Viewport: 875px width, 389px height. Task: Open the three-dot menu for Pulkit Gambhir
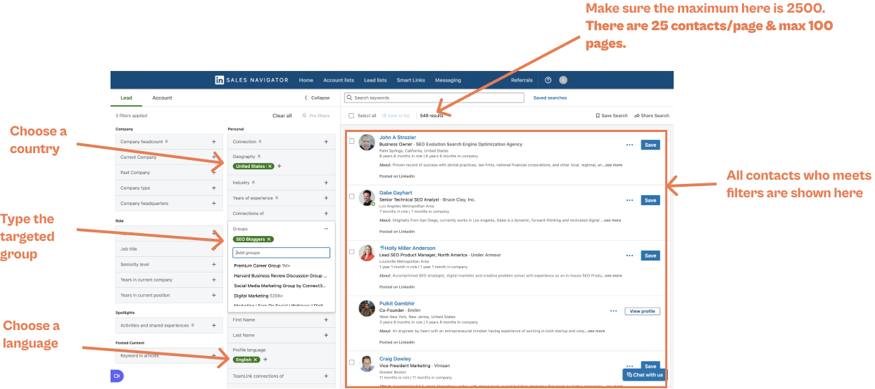click(613, 311)
